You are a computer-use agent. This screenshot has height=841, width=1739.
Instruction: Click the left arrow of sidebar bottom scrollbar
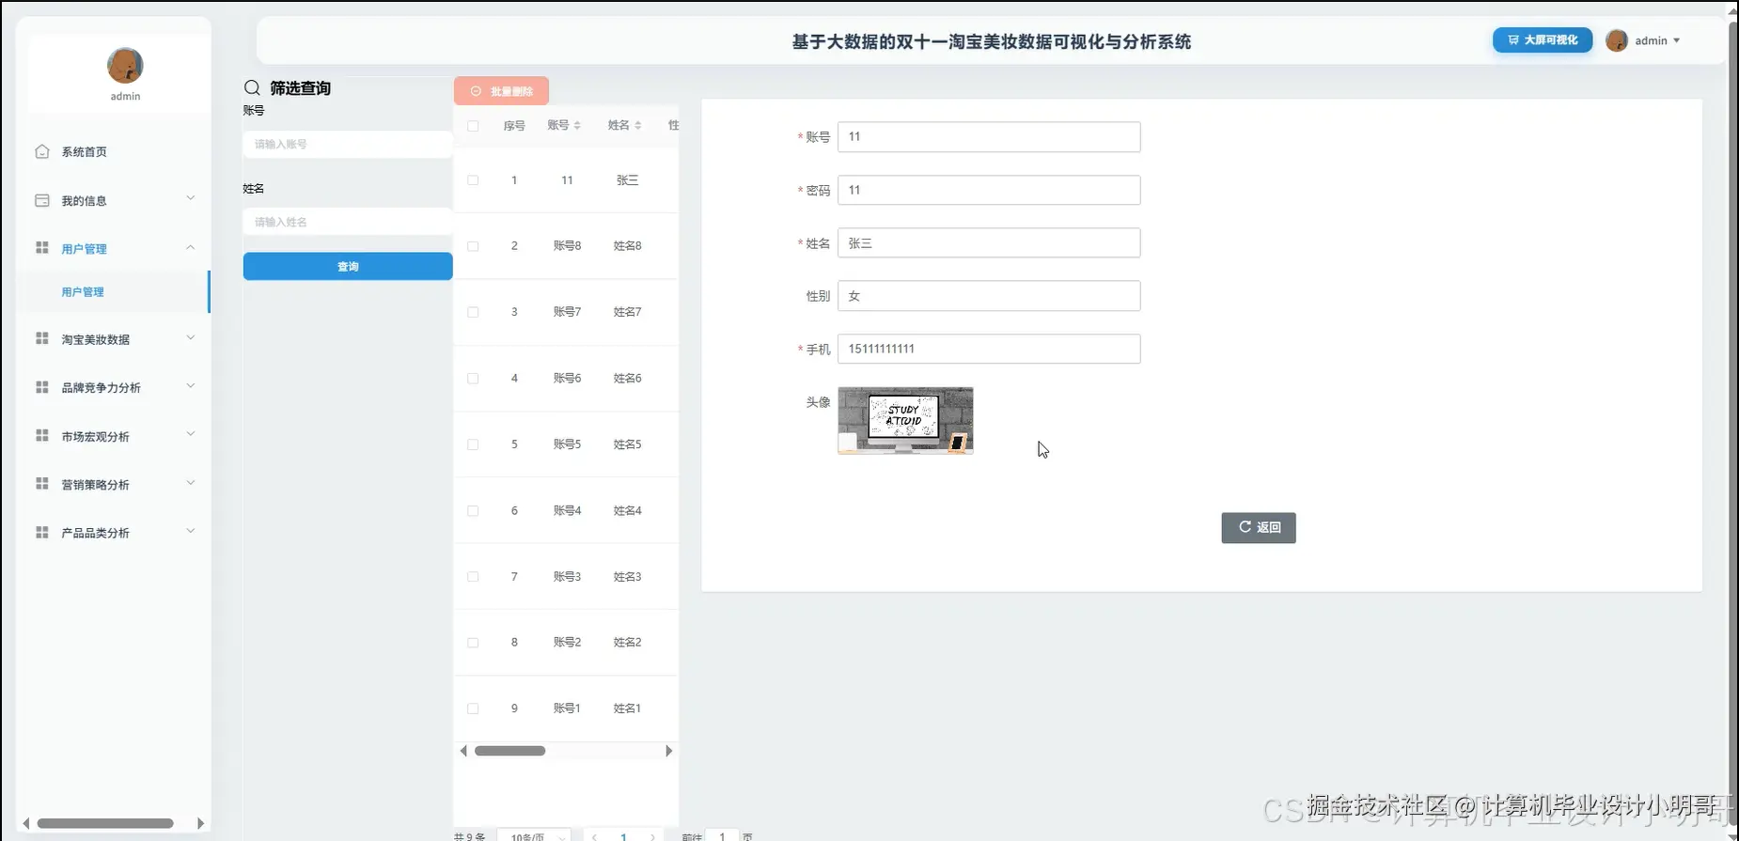26,823
